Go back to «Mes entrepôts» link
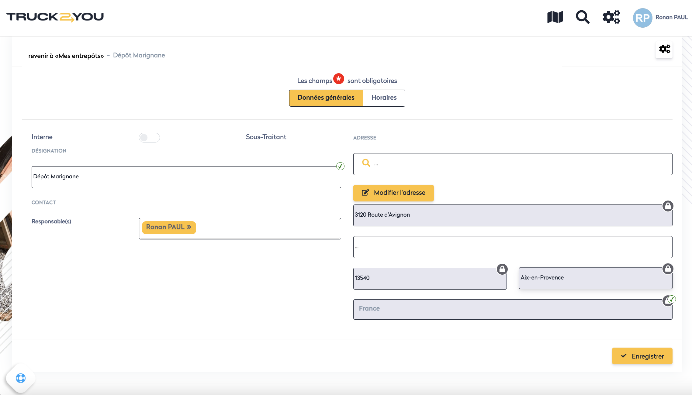This screenshot has width=692, height=395. pyautogui.click(x=66, y=56)
